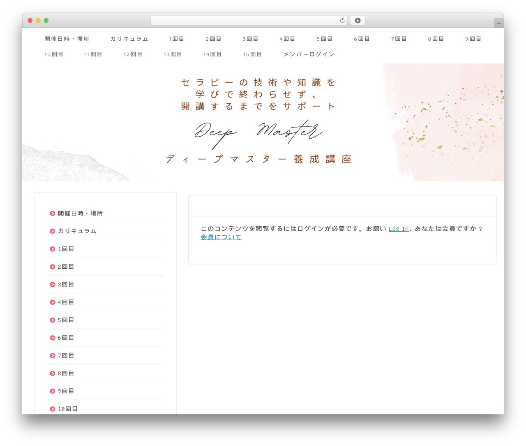Click the arrow icon beside sidebar カリキュラム

[x=52, y=231]
